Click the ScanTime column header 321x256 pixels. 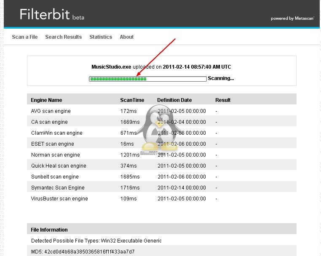tap(132, 100)
